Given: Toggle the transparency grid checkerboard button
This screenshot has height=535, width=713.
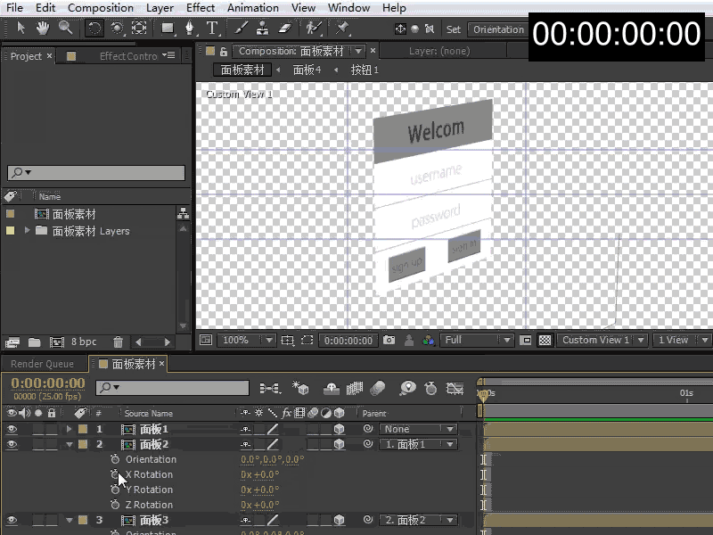Looking at the screenshot, I should point(545,340).
